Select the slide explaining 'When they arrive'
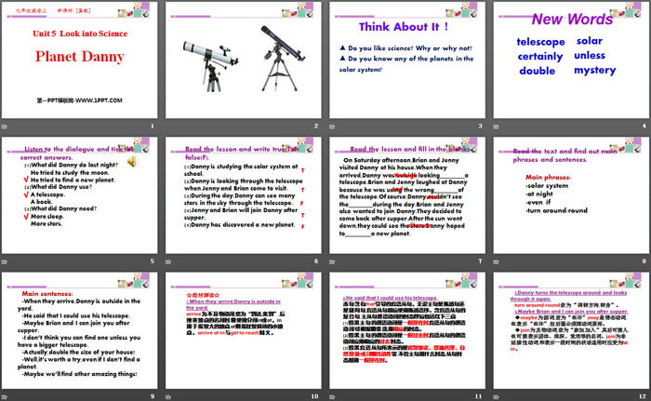 pyautogui.click(x=244, y=331)
